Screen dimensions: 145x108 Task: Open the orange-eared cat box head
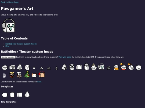[34, 75]
